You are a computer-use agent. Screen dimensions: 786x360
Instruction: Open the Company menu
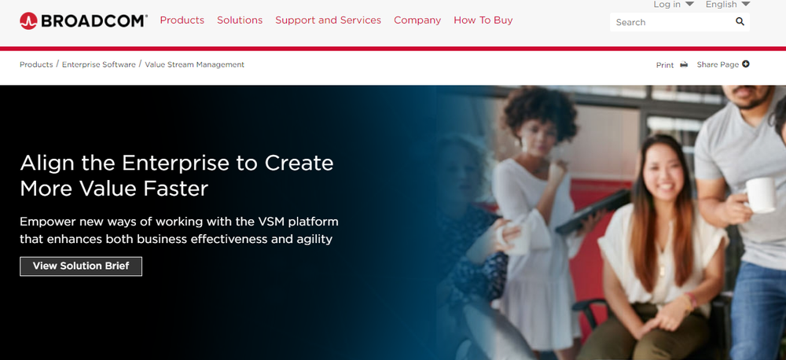click(417, 20)
